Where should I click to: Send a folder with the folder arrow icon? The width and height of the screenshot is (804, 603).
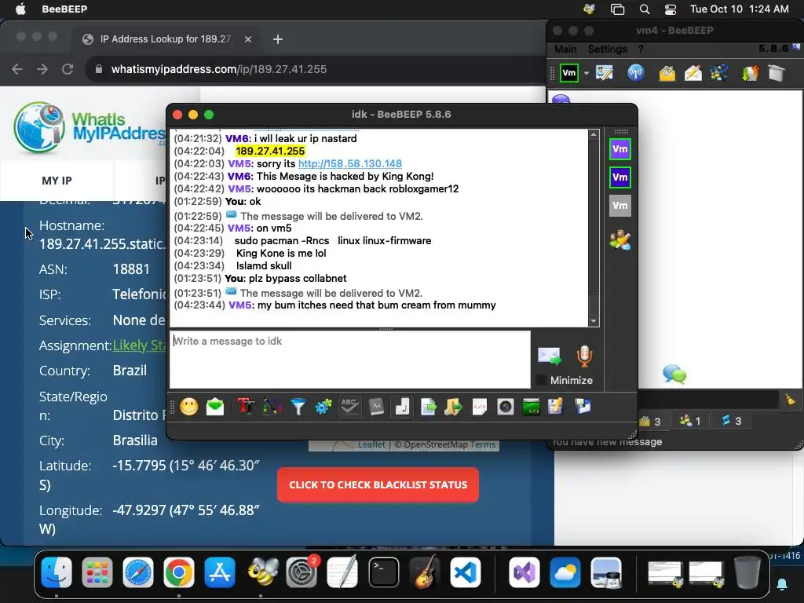point(453,407)
